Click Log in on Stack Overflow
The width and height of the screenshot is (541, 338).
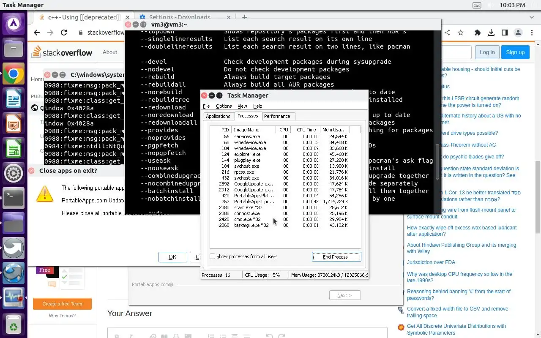pyautogui.click(x=487, y=52)
